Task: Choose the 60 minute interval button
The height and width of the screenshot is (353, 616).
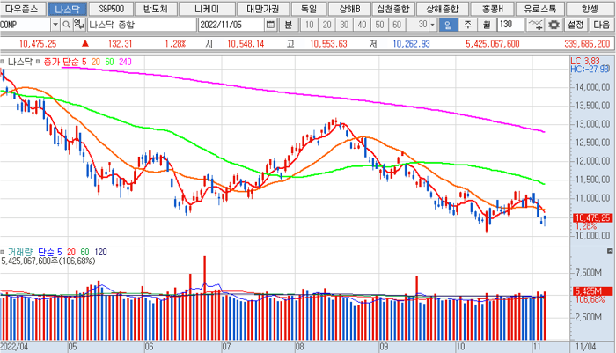Action: tap(397, 25)
